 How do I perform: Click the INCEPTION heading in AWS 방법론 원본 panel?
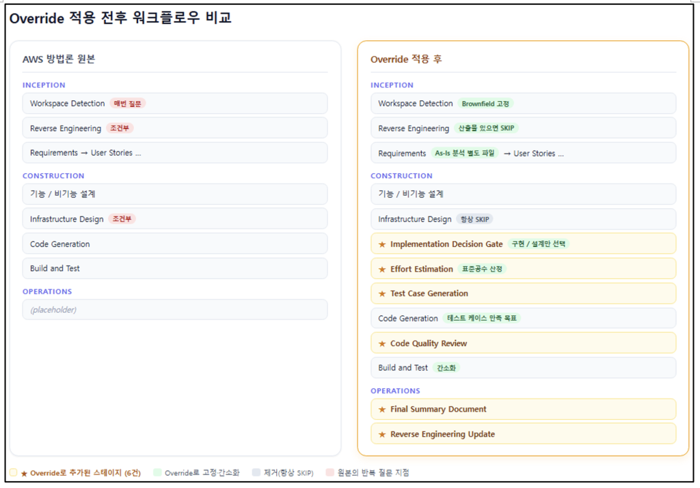point(44,85)
